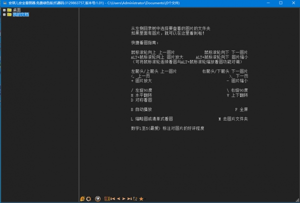Image resolution: width=300 pixels, height=203 pixels.
Task: Open the browser e-icon in bottom toolbar
Action: pyautogui.click(x=82, y=199)
